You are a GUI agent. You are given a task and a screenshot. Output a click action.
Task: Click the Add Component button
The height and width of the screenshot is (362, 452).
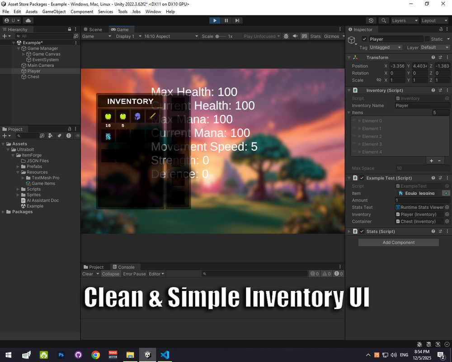[398, 242]
